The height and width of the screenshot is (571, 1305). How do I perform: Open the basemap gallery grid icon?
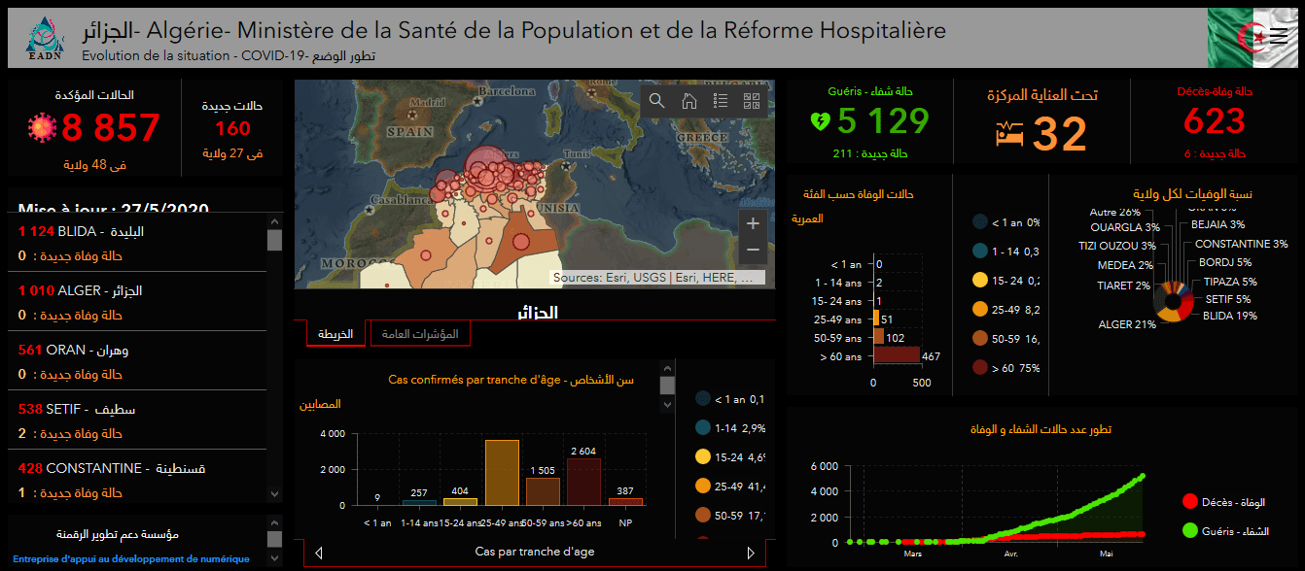tap(752, 100)
